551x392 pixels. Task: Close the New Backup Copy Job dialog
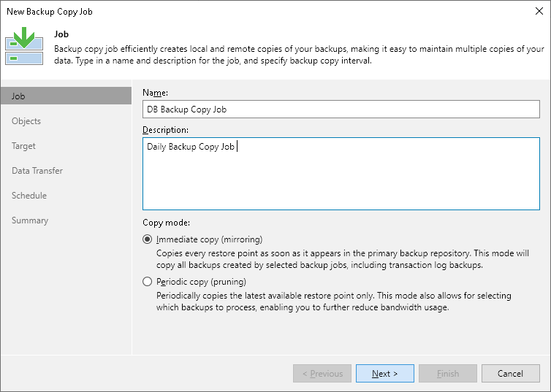(537, 12)
